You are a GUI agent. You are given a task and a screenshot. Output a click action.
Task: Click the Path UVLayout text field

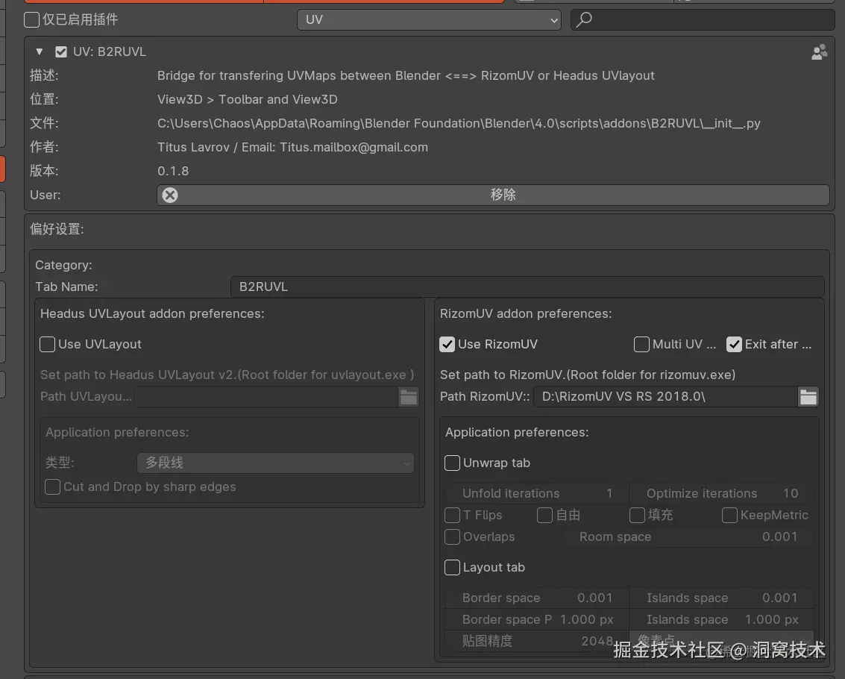point(266,396)
